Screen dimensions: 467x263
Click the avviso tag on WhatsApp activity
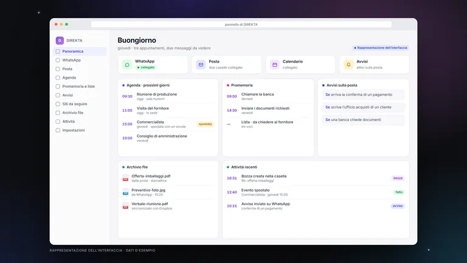tap(397, 206)
